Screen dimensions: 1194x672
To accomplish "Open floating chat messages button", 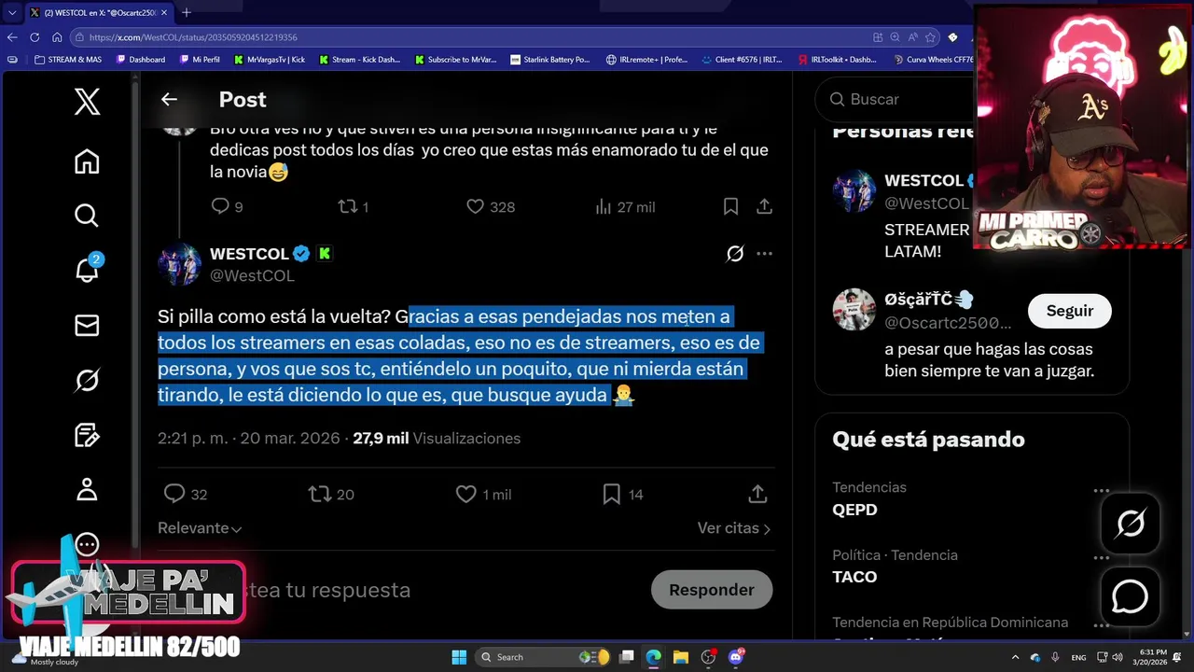I will 1131,595.
